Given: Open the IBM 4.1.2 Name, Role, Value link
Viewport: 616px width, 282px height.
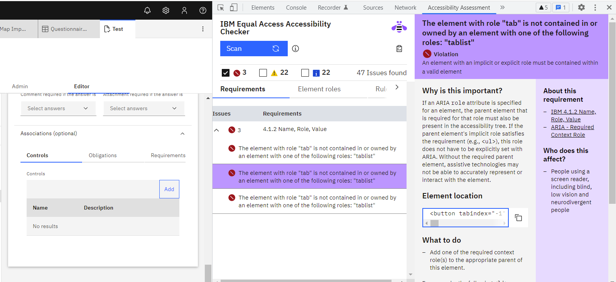Looking at the screenshot, I should 573,116.
